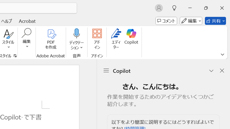Click the 'Copilot で下書' placeholder text
This screenshot has width=230, height=129.
pos(21,117)
